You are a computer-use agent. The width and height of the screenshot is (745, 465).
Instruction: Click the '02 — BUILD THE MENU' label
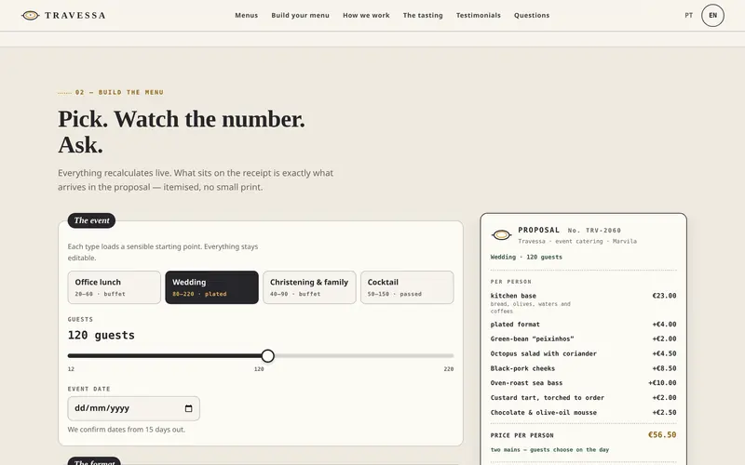click(119, 92)
